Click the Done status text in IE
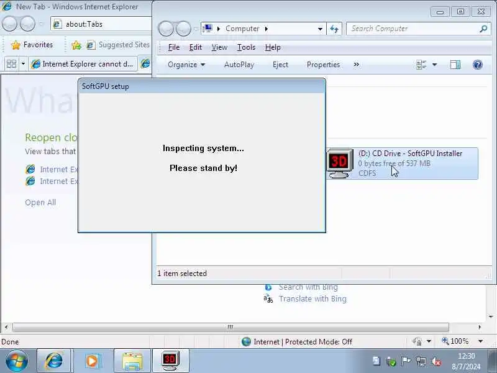This screenshot has width=497, height=373. pos(10,342)
